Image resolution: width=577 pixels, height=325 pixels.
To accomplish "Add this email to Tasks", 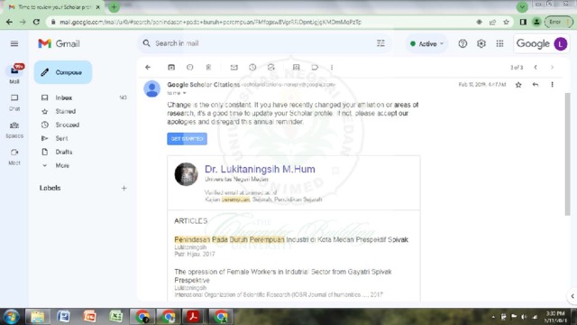I will coord(271,67).
